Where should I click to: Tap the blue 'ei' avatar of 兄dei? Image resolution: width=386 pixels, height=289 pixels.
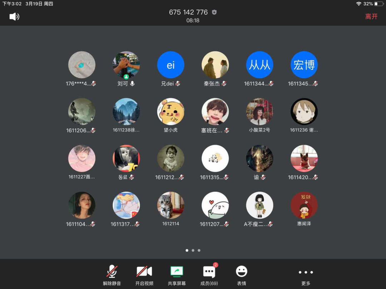click(x=171, y=65)
